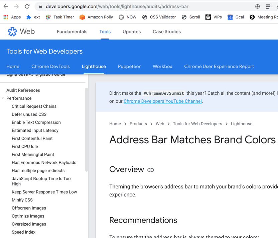Open Optimize Images audit
Viewport: 278px width, 238px height.
(x=28, y=216)
